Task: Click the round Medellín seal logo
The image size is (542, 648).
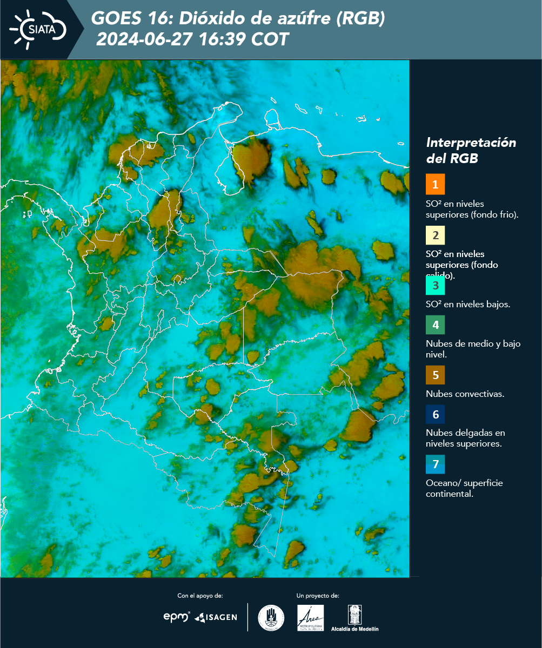Action: click(271, 618)
